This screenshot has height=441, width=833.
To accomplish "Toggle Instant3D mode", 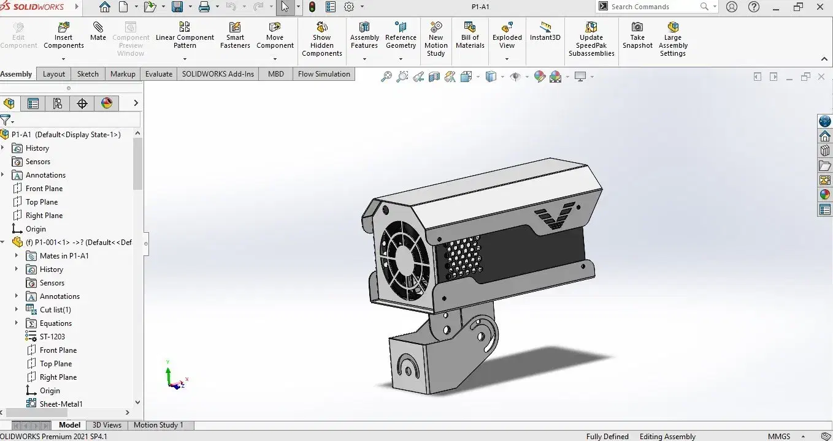I will [x=545, y=28].
